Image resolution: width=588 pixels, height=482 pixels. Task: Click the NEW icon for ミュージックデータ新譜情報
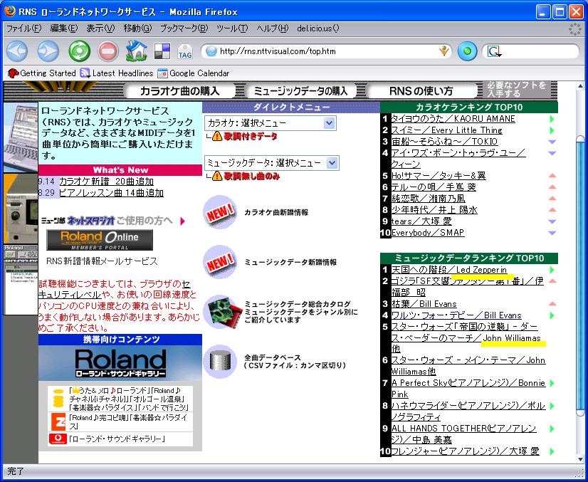[220, 262]
